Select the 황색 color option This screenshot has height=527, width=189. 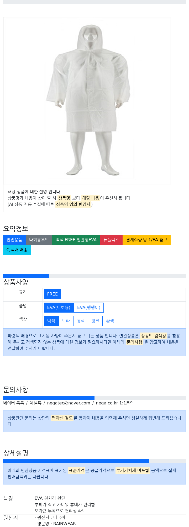(x=110, y=321)
